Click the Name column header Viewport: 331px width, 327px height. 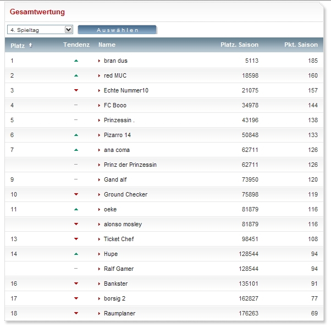point(107,45)
